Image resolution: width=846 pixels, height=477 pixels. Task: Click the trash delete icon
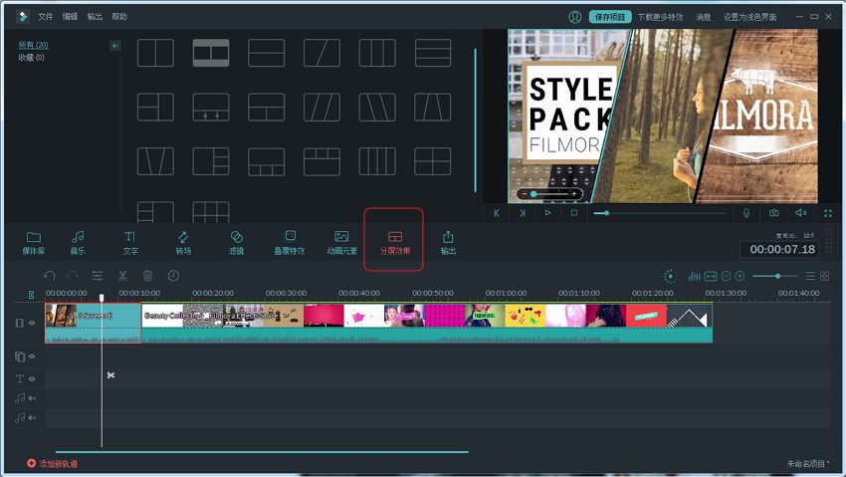pyautogui.click(x=148, y=276)
